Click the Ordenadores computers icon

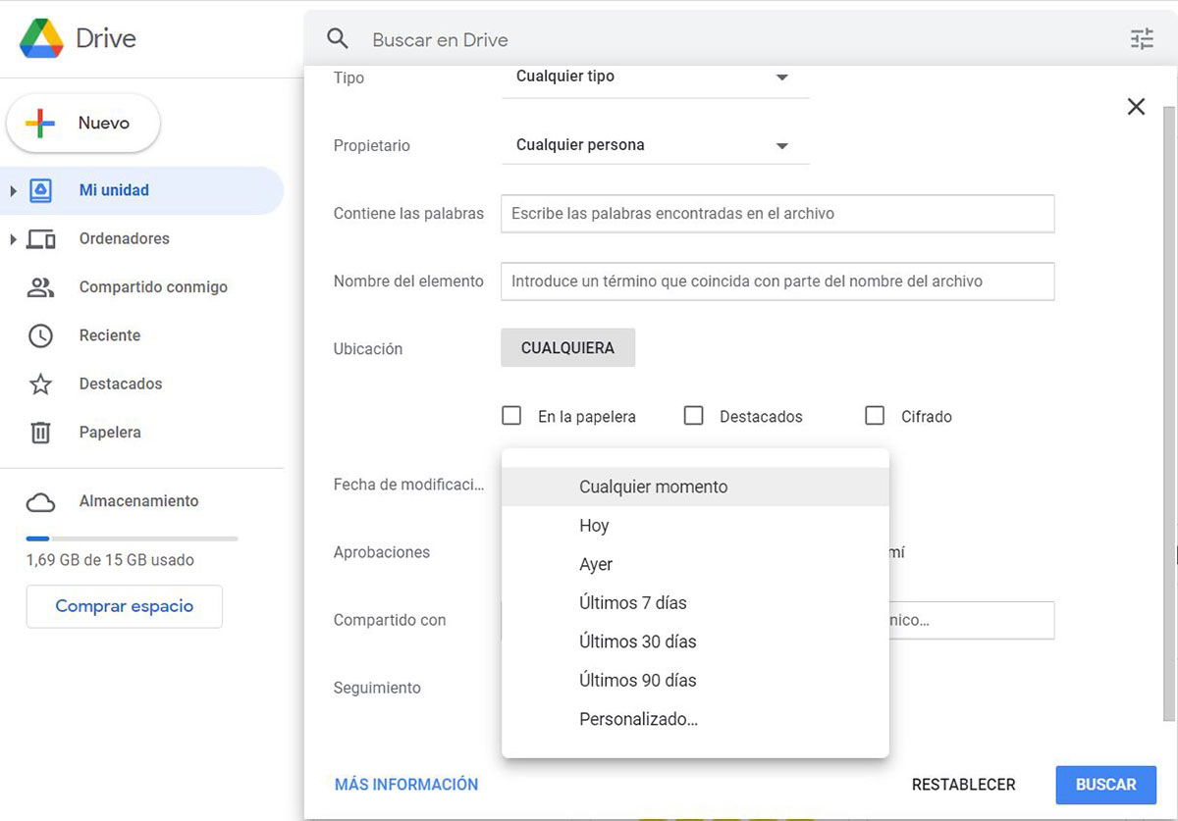pyautogui.click(x=42, y=238)
